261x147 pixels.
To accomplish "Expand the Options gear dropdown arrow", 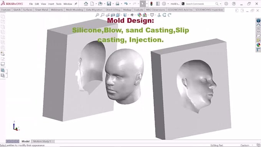I will click(x=168, y=4).
